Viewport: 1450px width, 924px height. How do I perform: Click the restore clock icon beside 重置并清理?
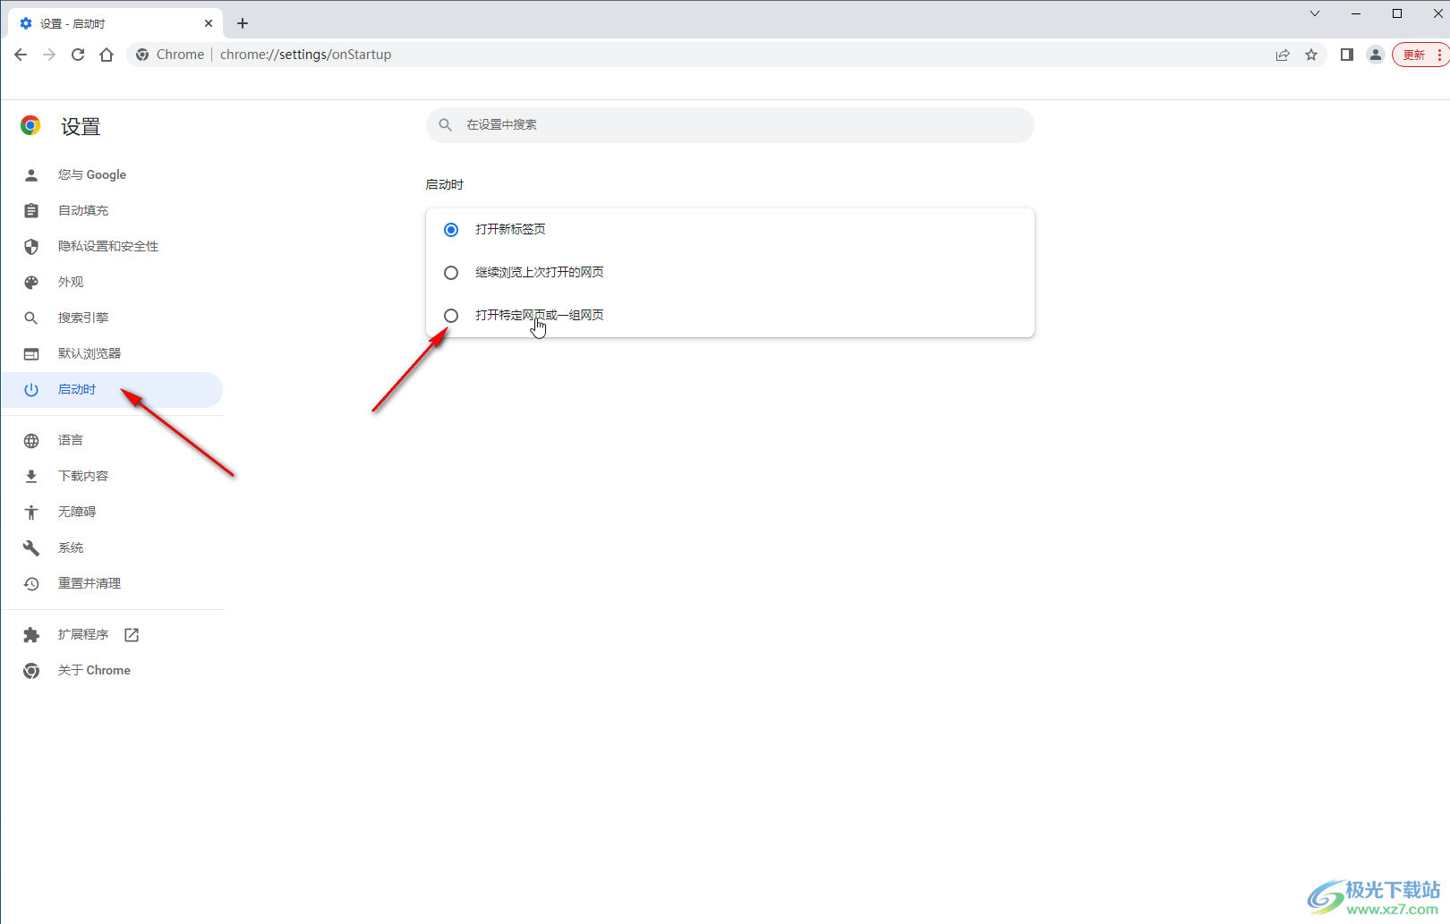(x=31, y=584)
